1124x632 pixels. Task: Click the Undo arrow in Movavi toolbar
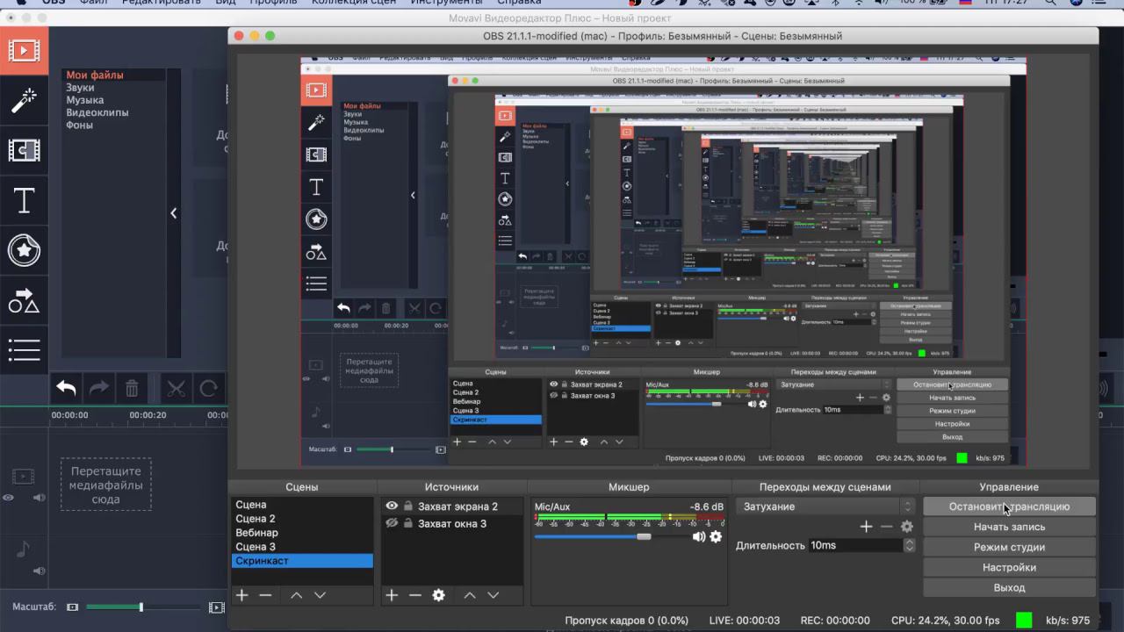click(66, 388)
